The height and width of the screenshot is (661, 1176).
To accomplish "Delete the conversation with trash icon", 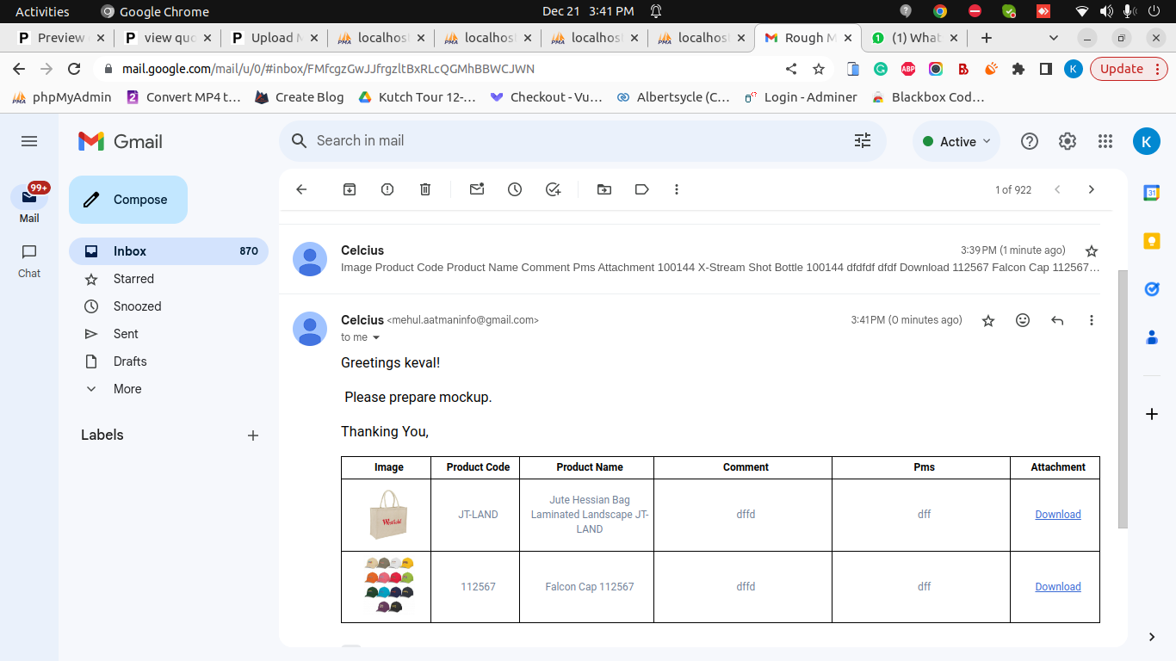I will pos(425,189).
